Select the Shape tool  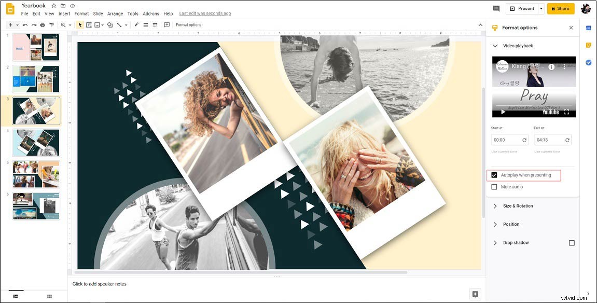[x=109, y=25]
